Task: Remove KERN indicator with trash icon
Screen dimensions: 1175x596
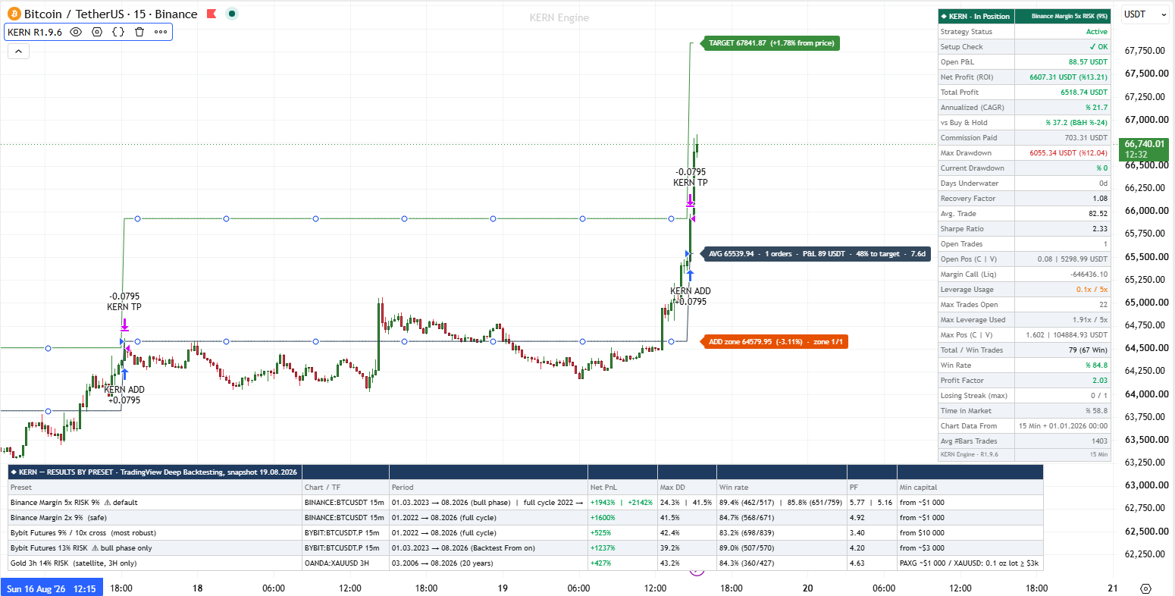Action: pyautogui.click(x=139, y=32)
